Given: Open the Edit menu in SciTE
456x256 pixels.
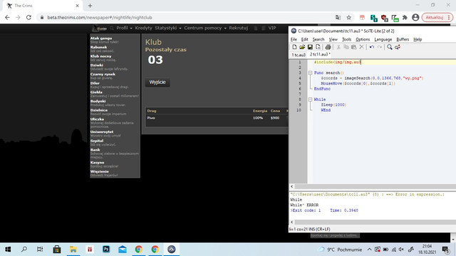Looking at the screenshot, I should coord(304,39).
